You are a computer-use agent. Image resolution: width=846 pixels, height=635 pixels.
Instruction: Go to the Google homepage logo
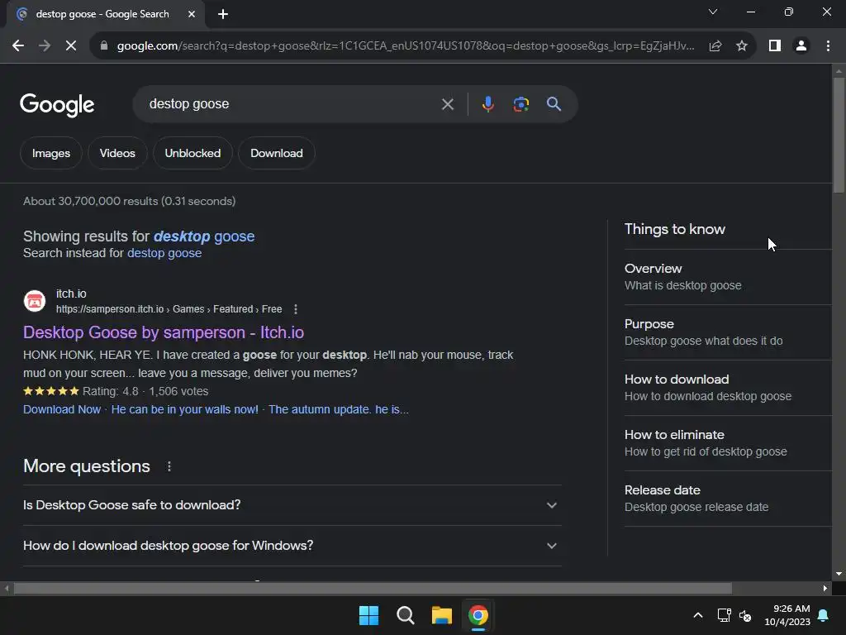(x=57, y=105)
